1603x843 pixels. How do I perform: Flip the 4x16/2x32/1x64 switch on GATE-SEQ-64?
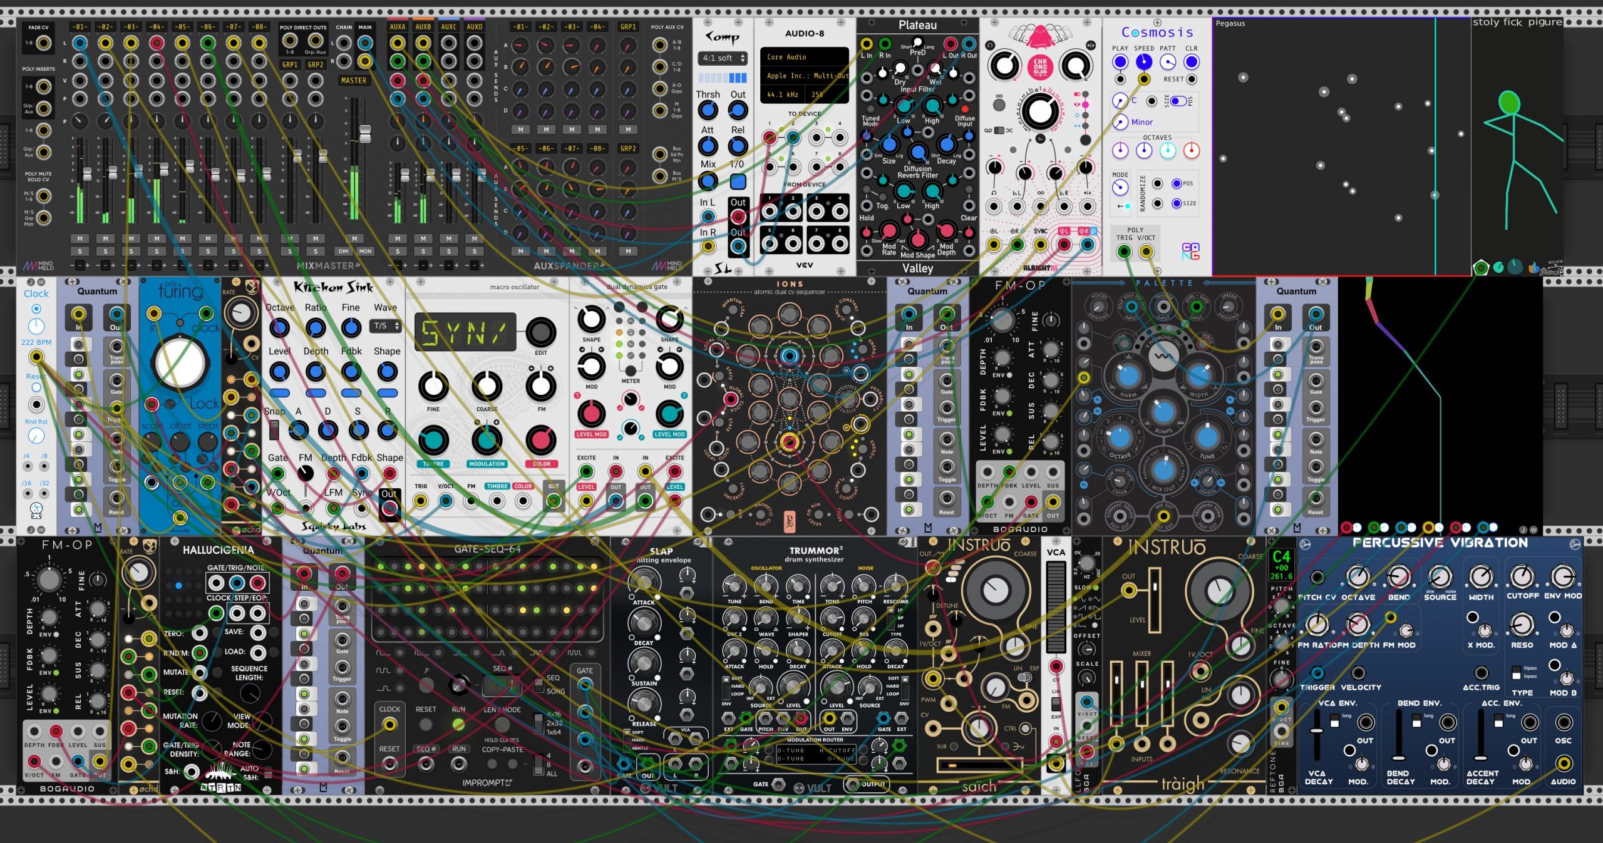539,723
